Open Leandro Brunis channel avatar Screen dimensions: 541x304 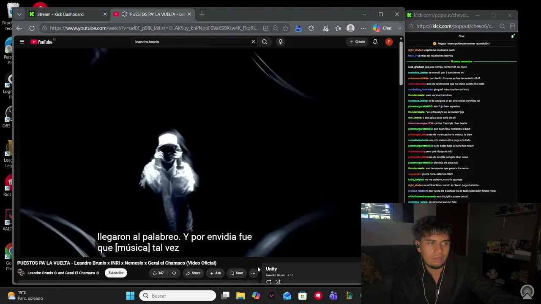[x=21, y=273]
